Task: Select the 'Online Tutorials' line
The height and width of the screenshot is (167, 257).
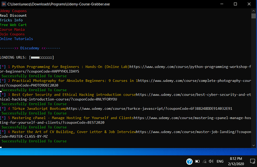Action: coord(16,39)
